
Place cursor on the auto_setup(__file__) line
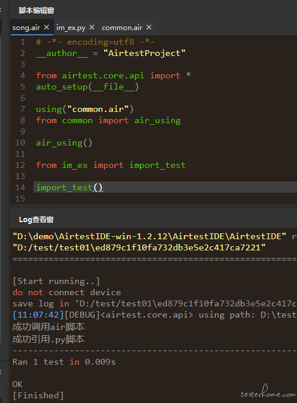[87, 87]
